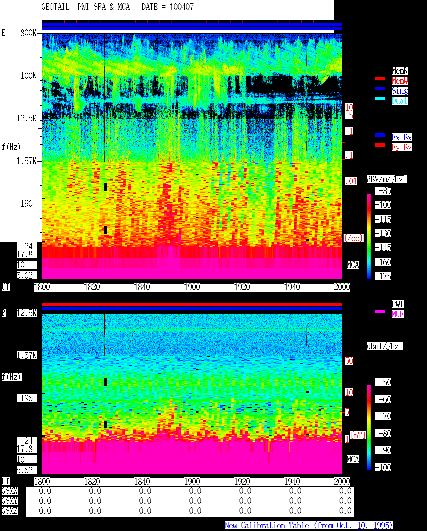The width and height of the screenshot is (427, 531).
Task: Click the -130 color scale value
Action: click(383, 233)
